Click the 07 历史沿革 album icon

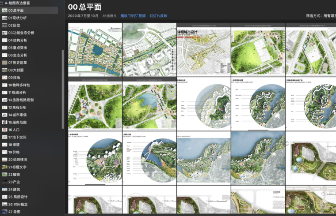click(x=4, y=63)
